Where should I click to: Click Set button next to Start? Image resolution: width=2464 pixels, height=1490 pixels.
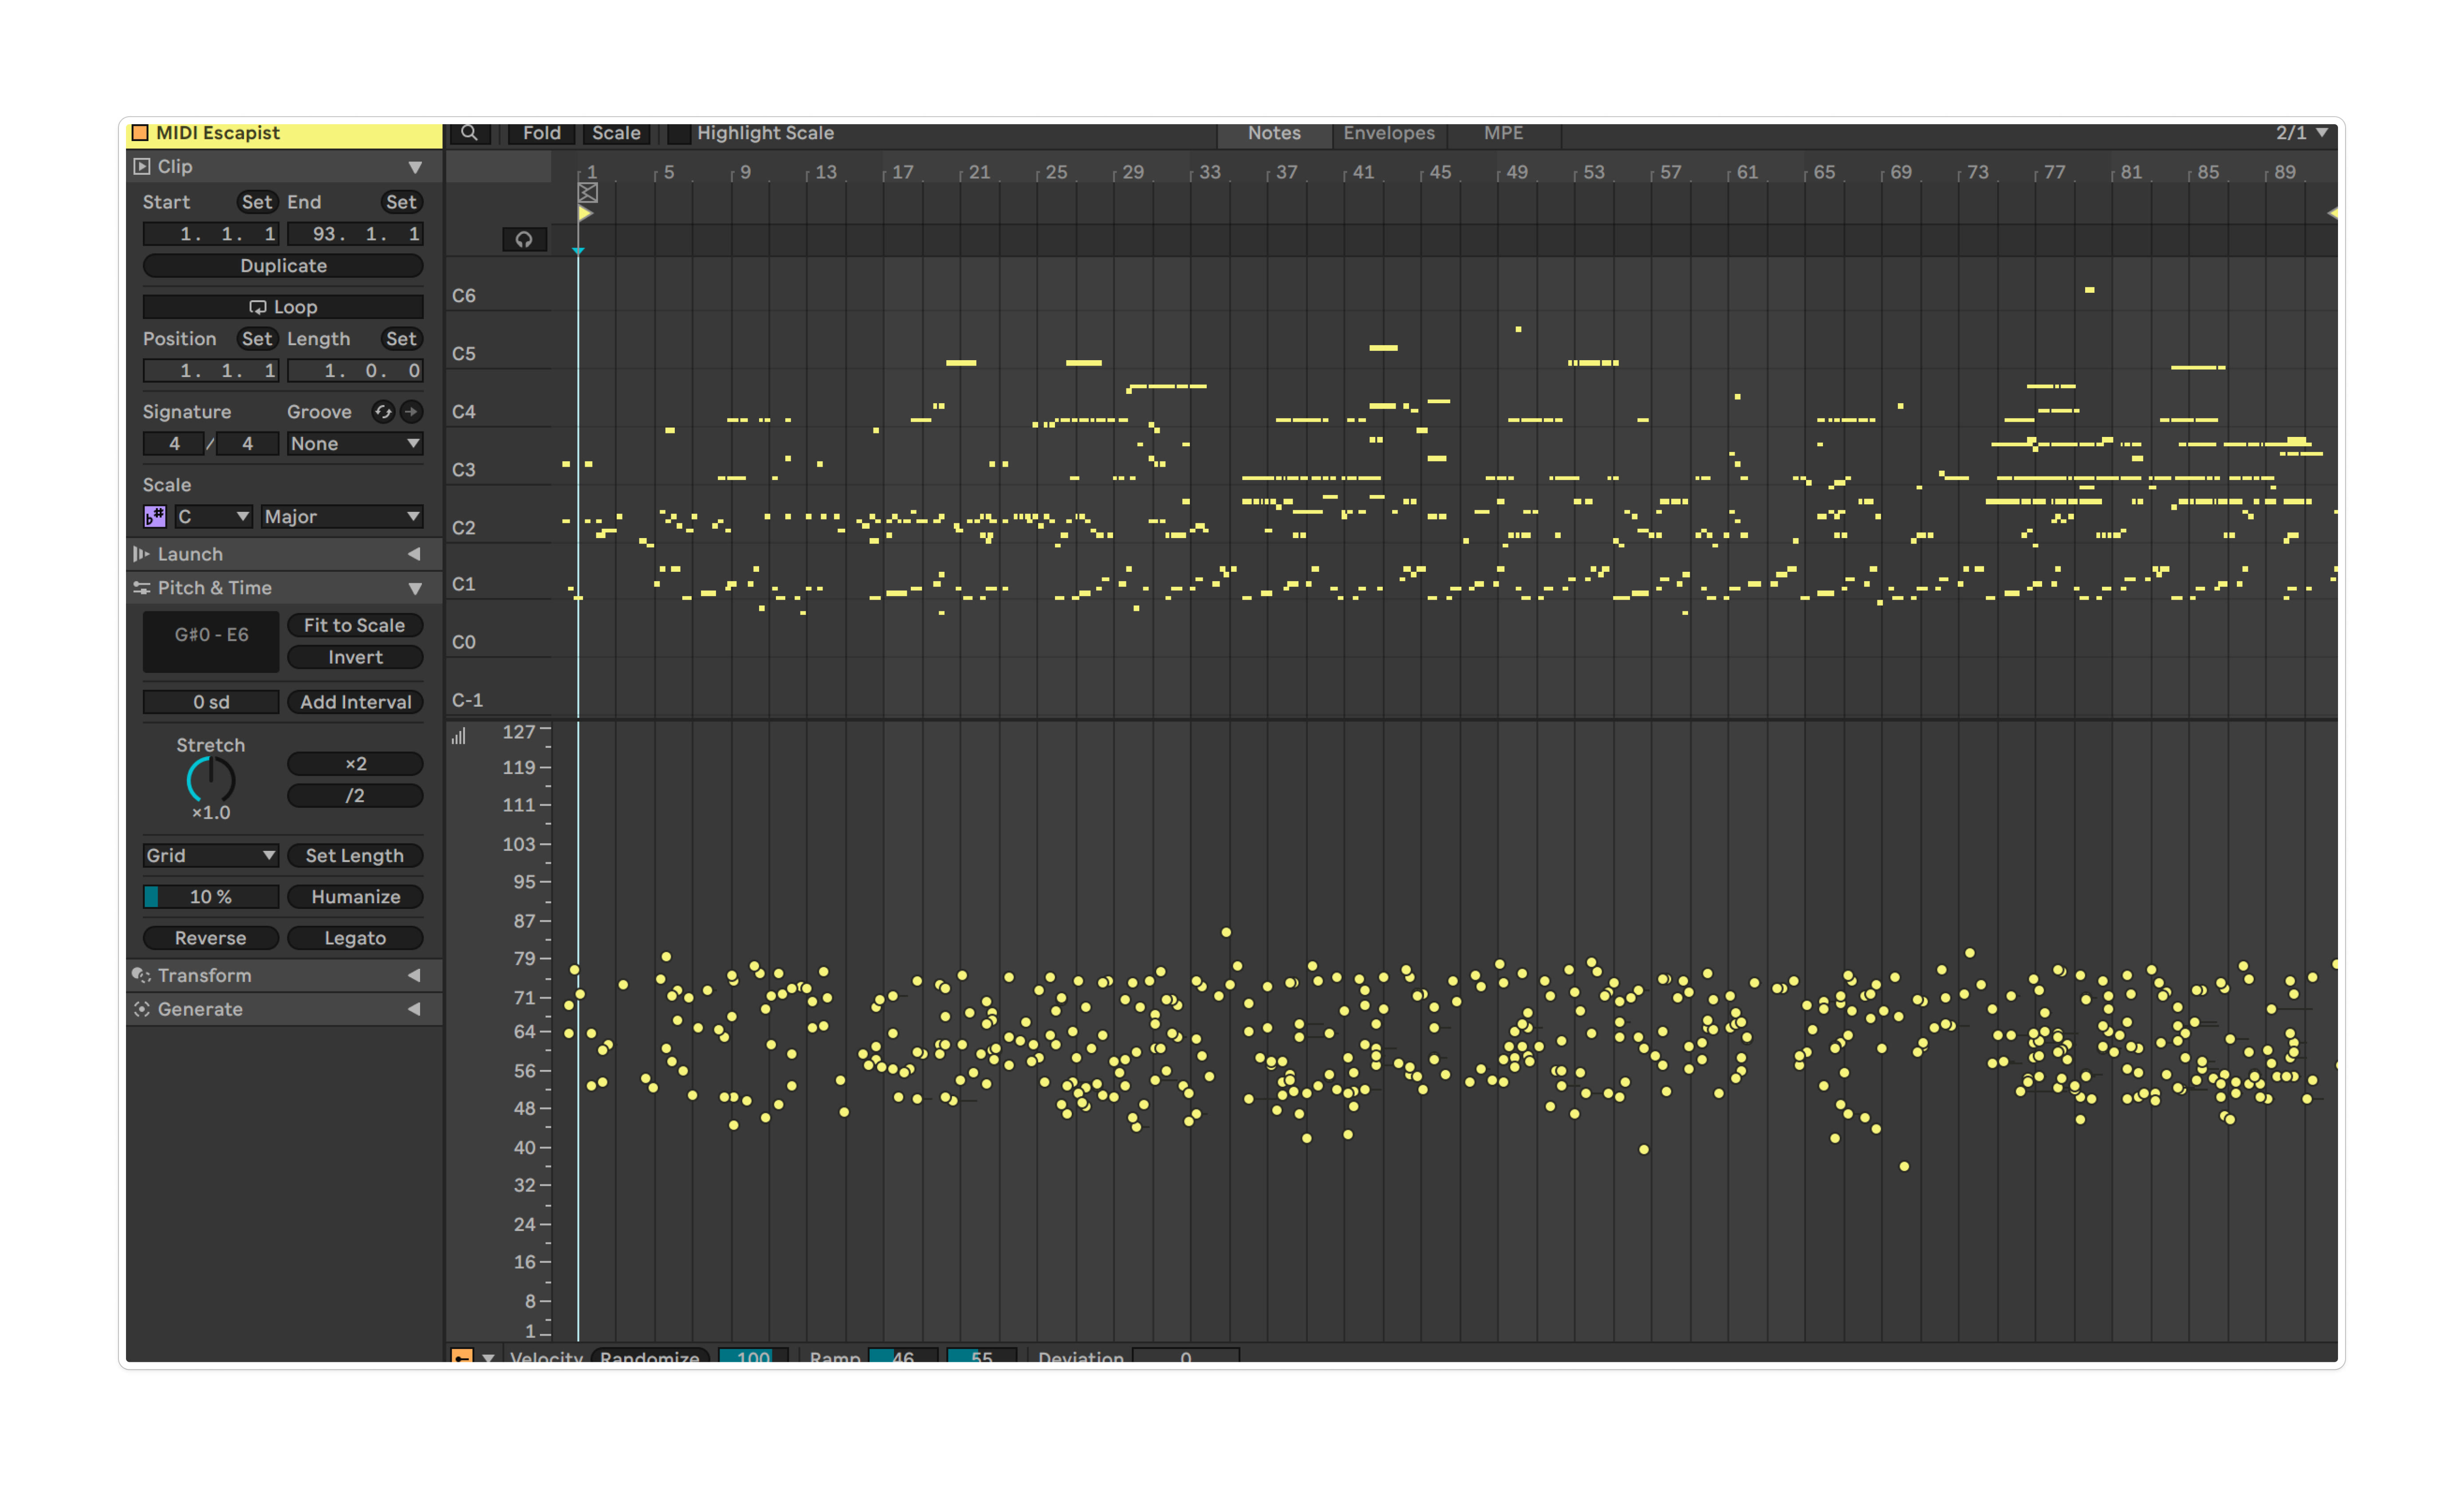click(x=257, y=202)
